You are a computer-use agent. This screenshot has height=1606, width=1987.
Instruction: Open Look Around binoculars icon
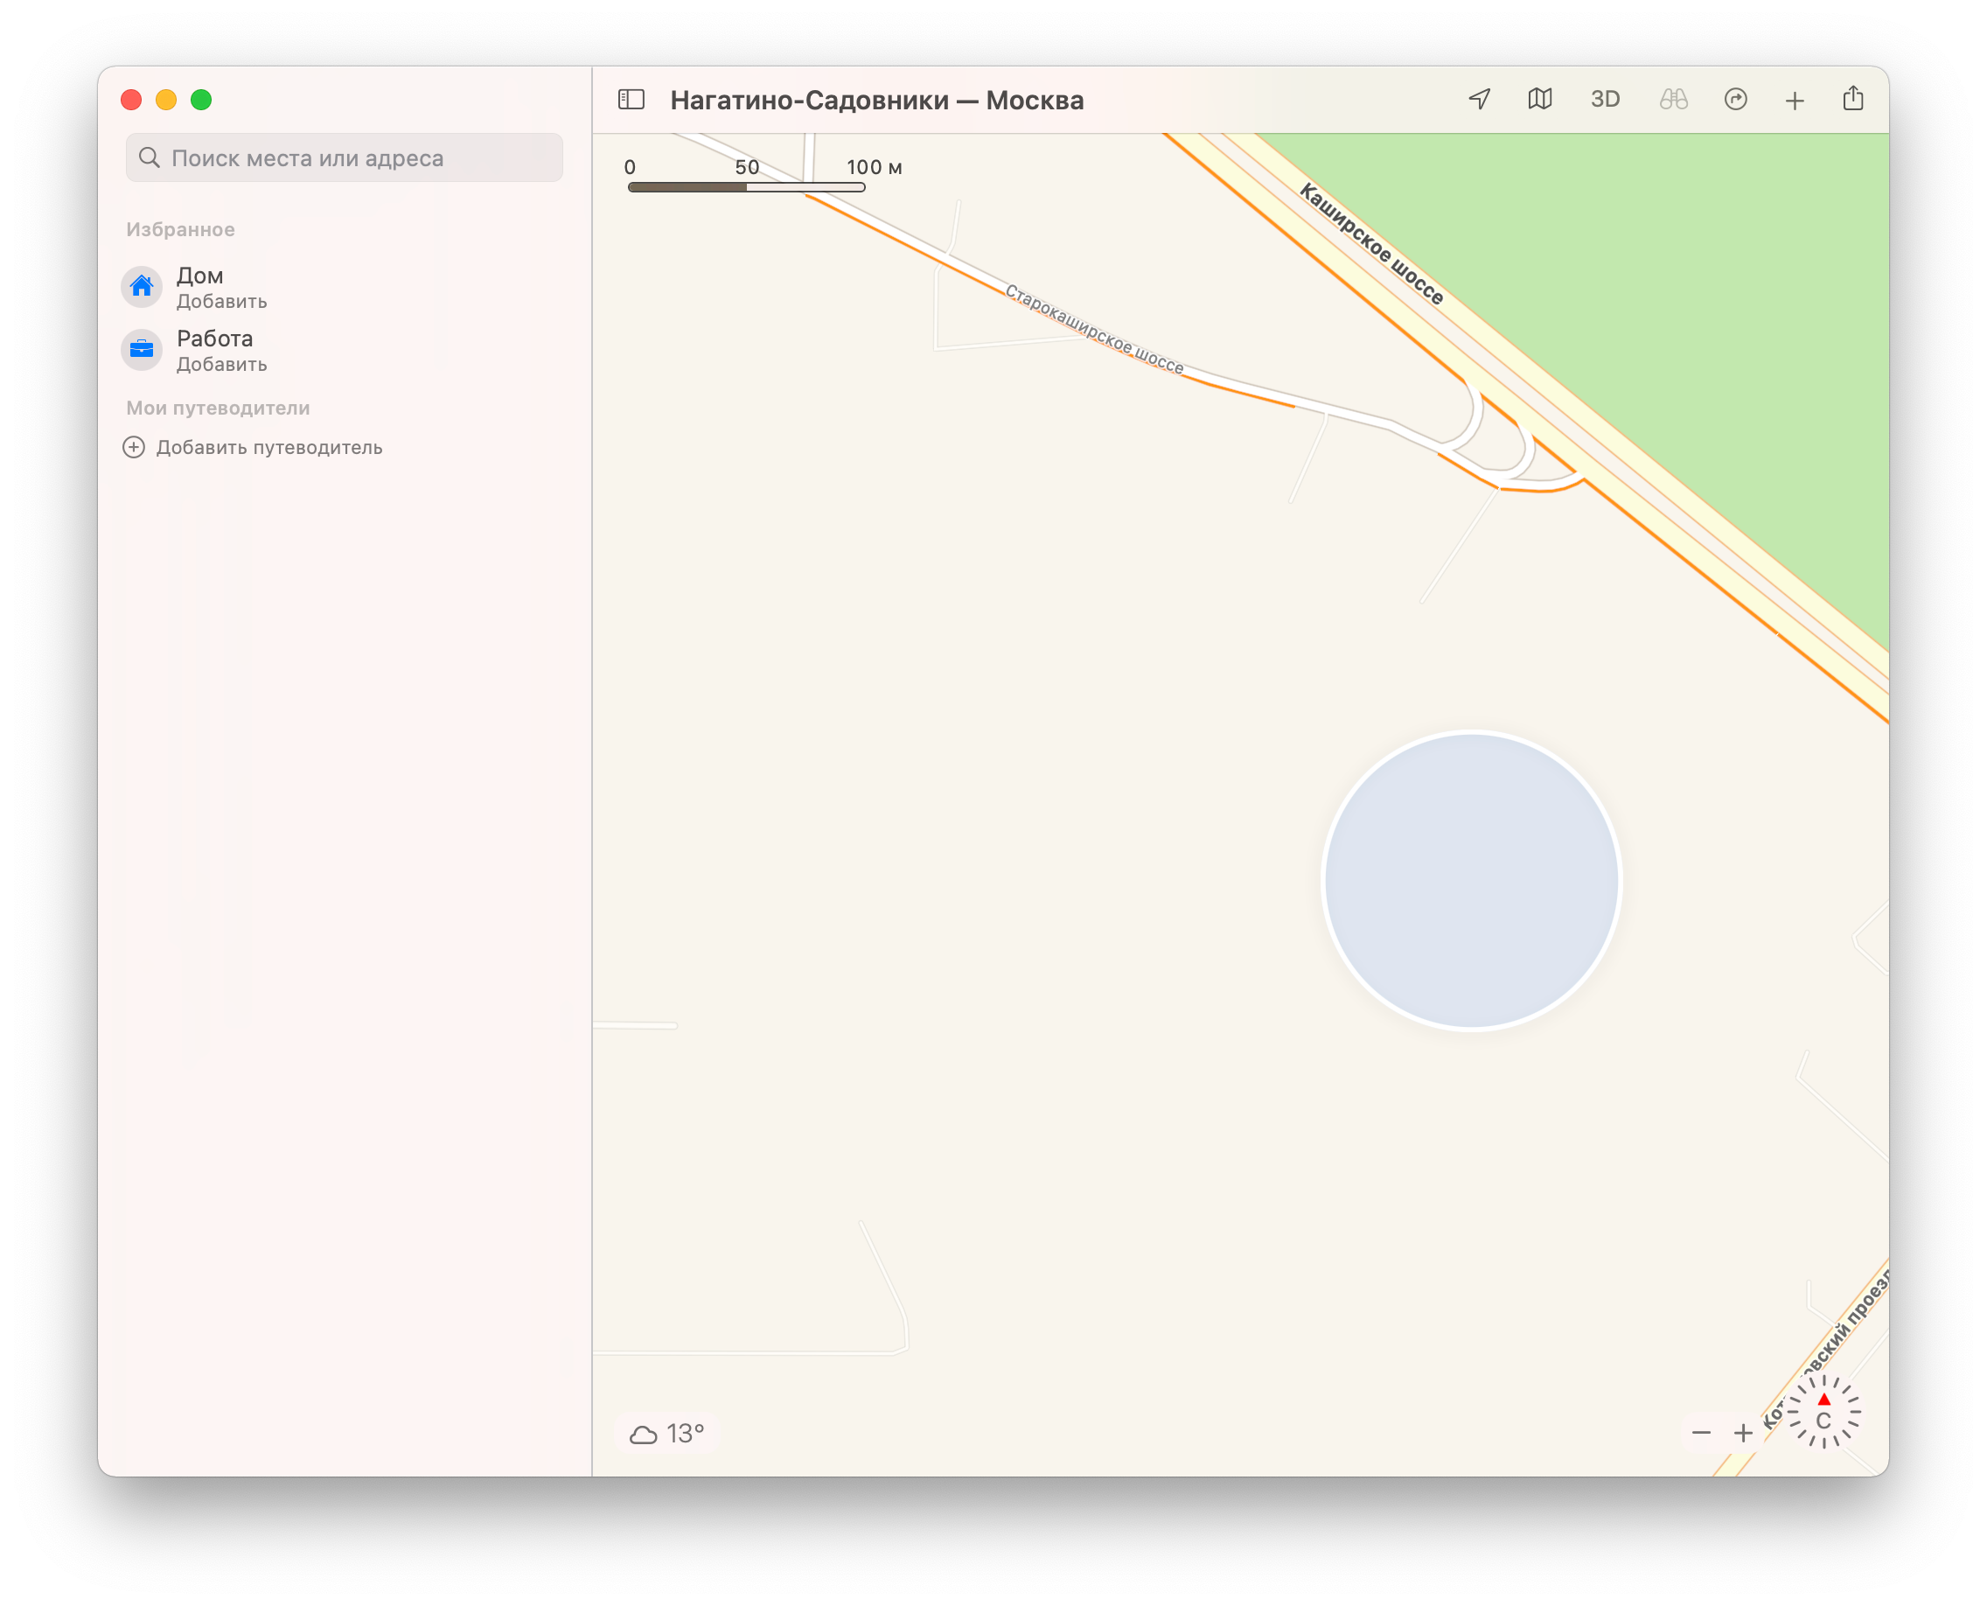(1672, 99)
